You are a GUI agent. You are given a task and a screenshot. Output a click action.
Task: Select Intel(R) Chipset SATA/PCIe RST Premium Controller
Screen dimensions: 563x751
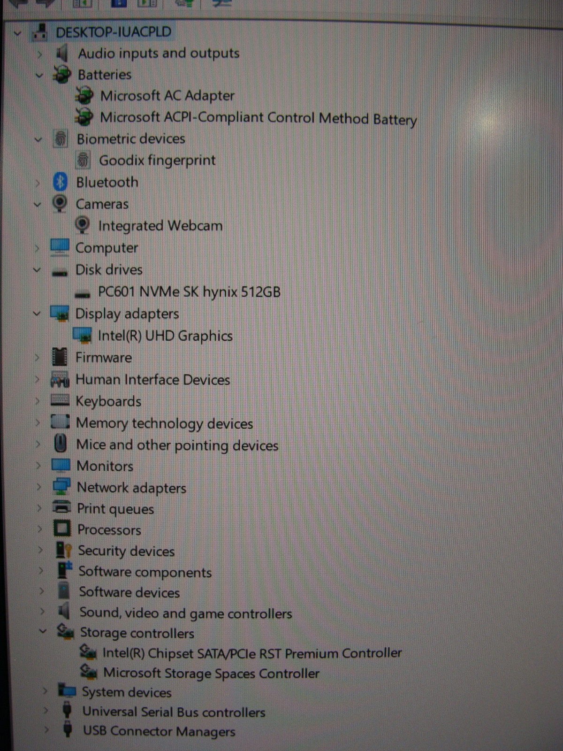point(252,653)
